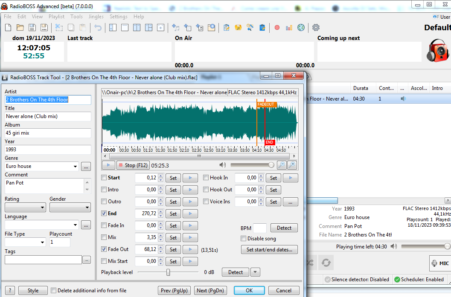Click the Open folder icon in the toolbar
The image size is (451, 297).
tap(20, 28)
